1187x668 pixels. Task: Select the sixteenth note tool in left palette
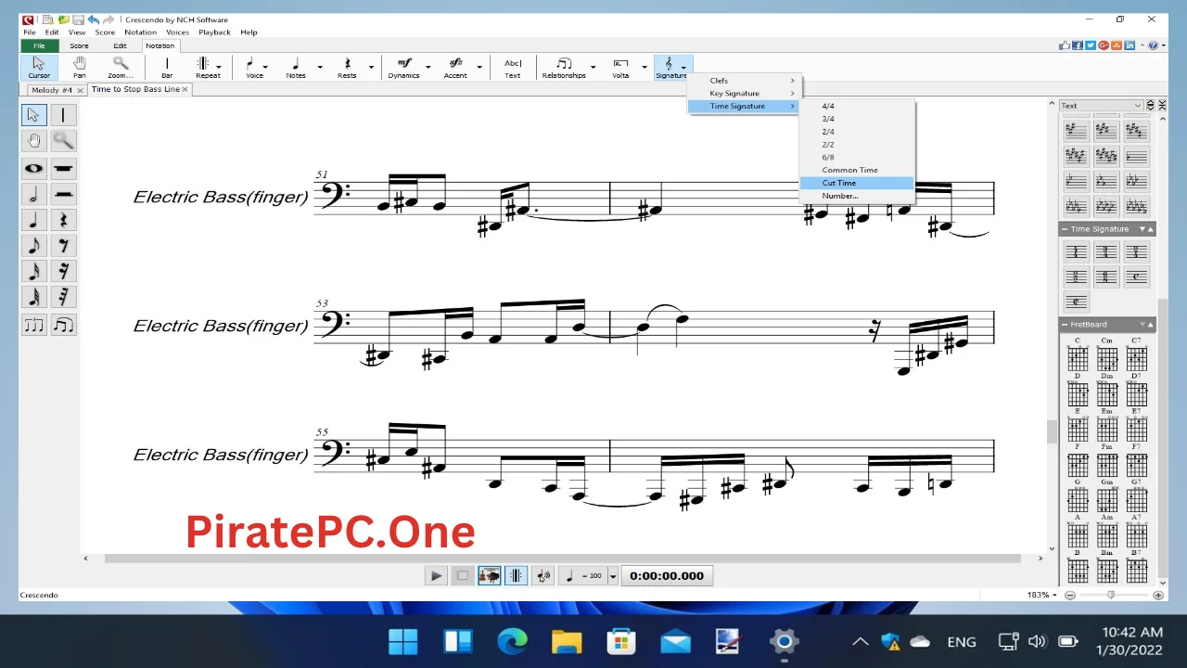[x=34, y=272]
